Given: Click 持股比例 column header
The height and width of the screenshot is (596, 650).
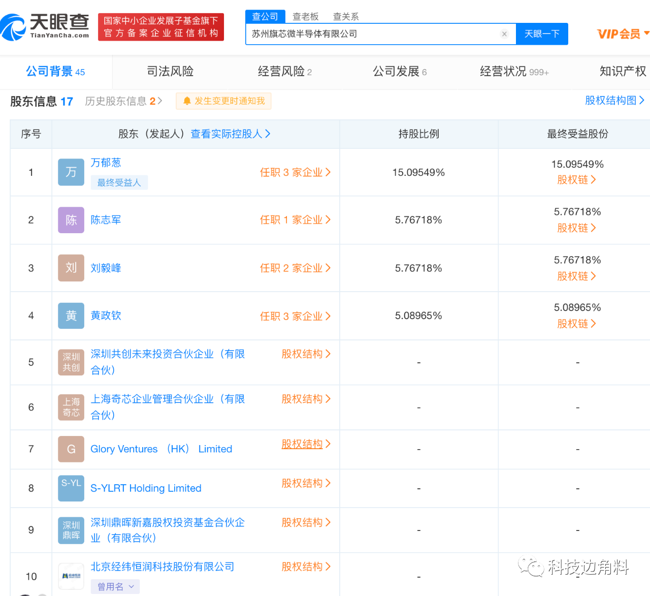Looking at the screenshot, I should tap(418, 134).
